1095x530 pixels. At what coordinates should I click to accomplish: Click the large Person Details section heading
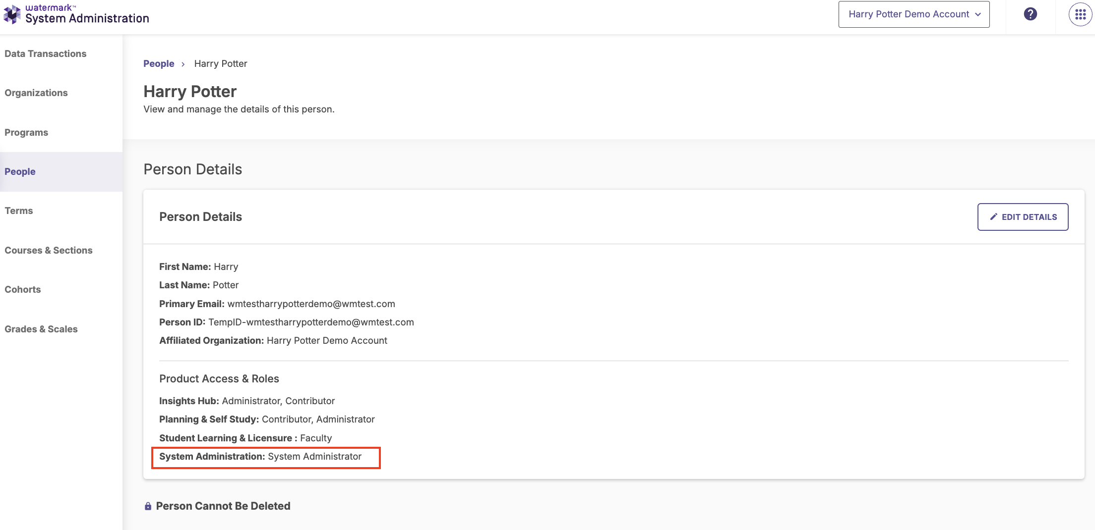(x=192, y=169)
